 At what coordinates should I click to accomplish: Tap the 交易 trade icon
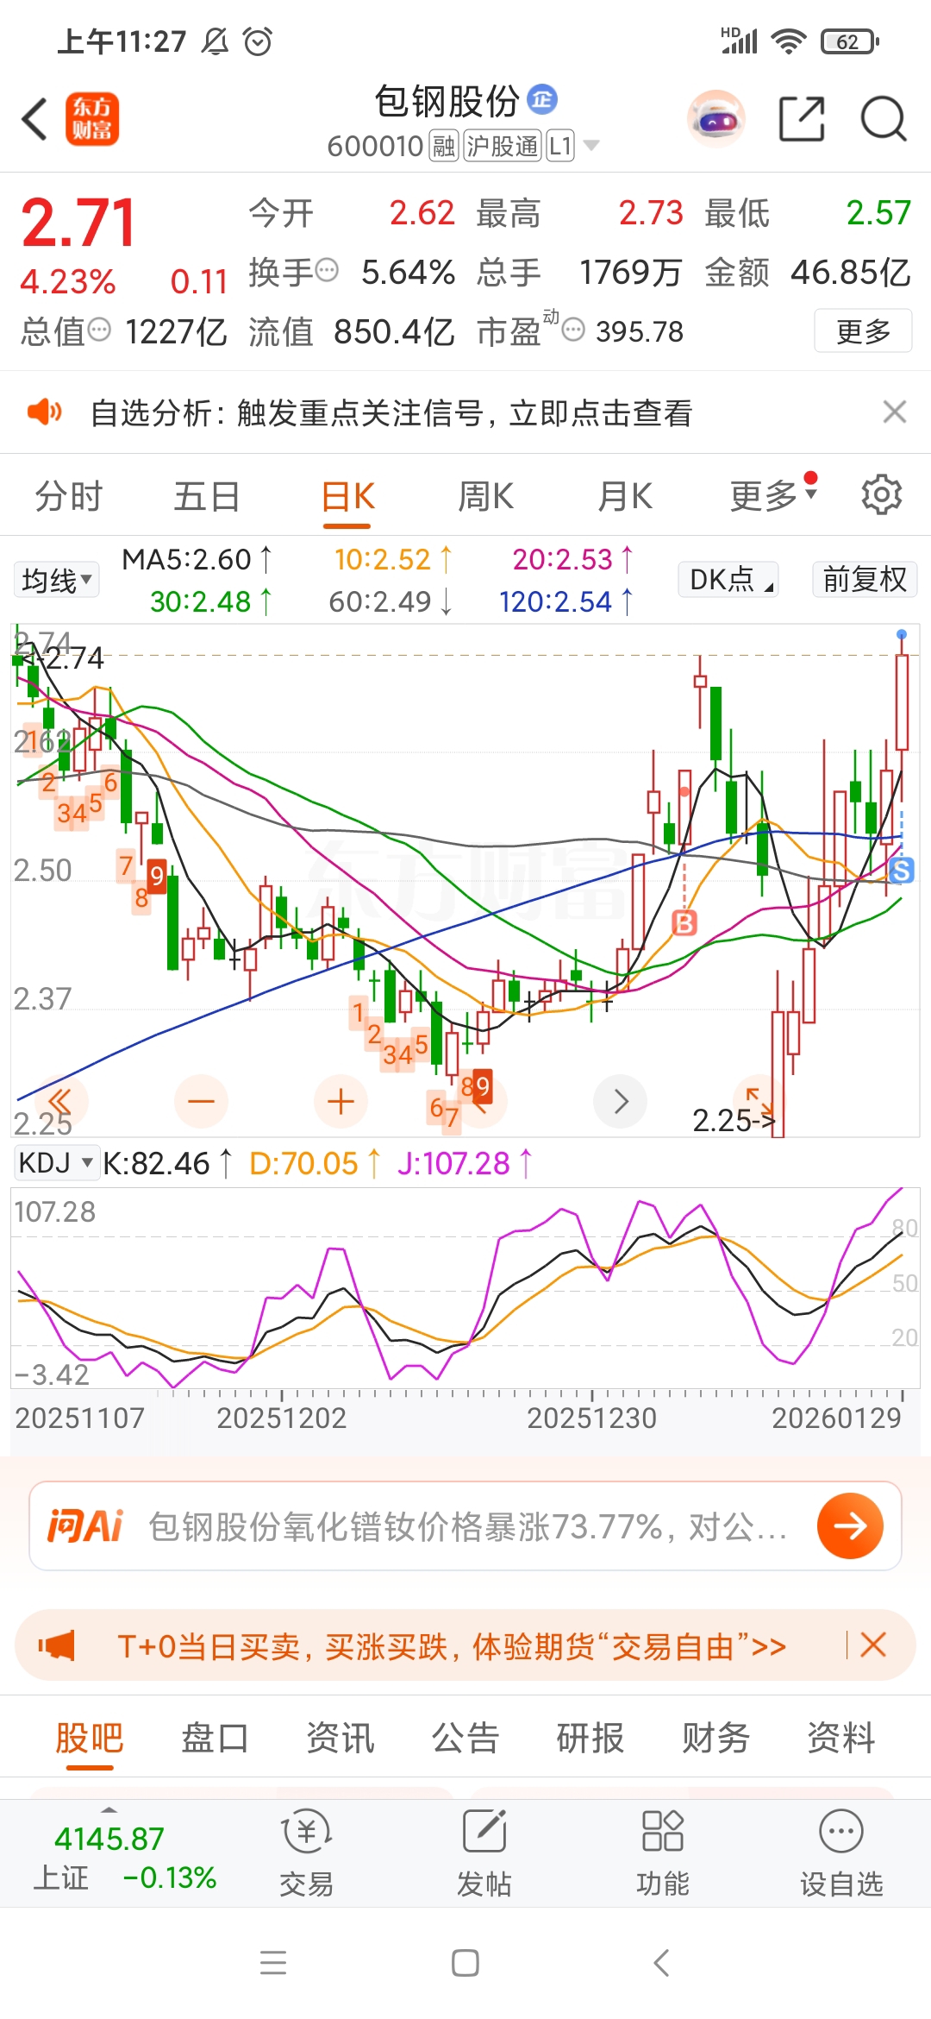point(306,1853)
